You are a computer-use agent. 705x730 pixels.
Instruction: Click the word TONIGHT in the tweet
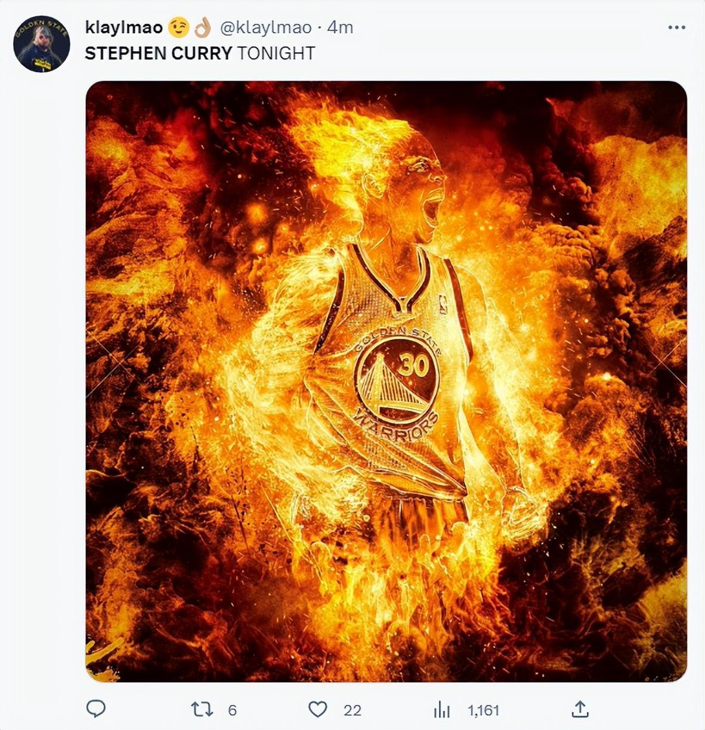pyautogui.click(x=276, y=53)
